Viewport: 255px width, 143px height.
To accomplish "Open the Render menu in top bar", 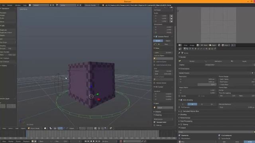I will 10,5.
